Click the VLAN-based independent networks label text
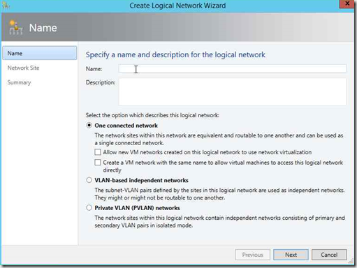The width and height of the screenshot is (357, 268). click(x=141, y=181)
